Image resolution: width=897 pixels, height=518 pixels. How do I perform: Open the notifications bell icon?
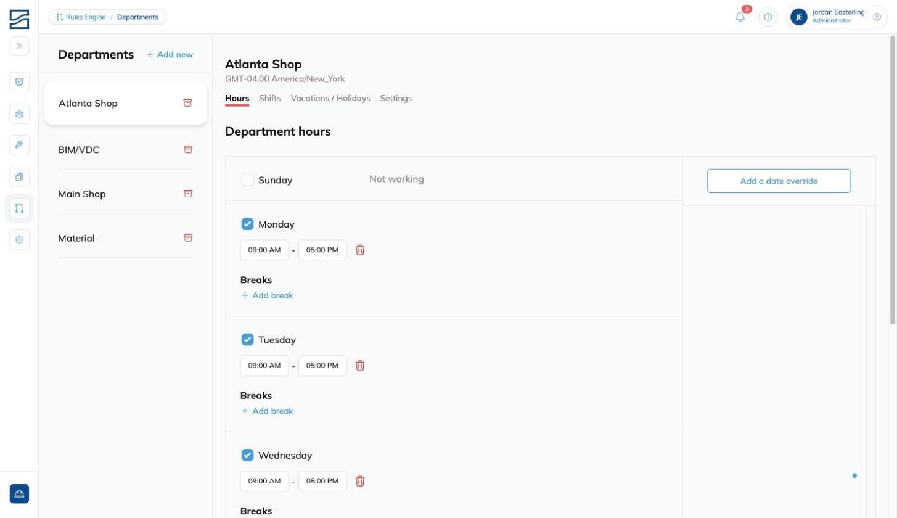tap(740, 17)
